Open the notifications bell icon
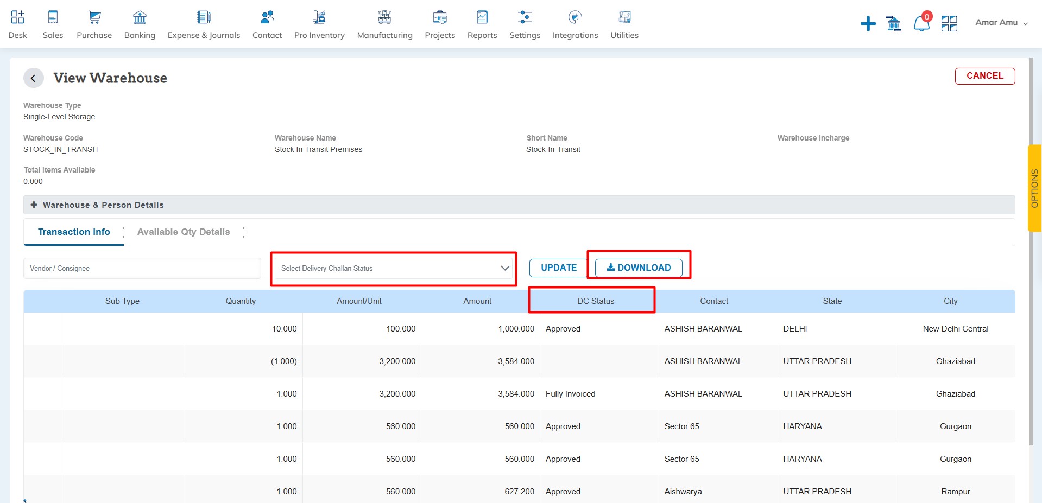The width and height of the screenshot is (1042, 503). coord(921,23)
